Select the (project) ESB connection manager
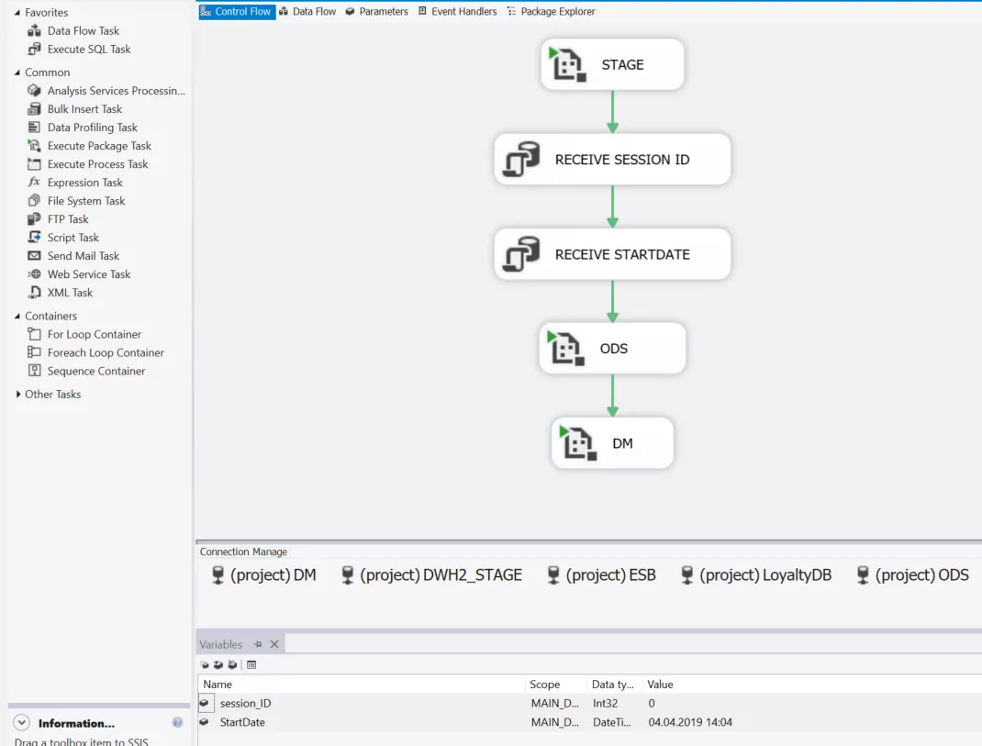Viewport: 982px width, 746px height. pos(601,575)
